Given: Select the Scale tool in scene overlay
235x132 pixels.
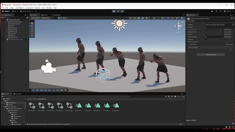Looking at the screenshot, I should 32,31.
